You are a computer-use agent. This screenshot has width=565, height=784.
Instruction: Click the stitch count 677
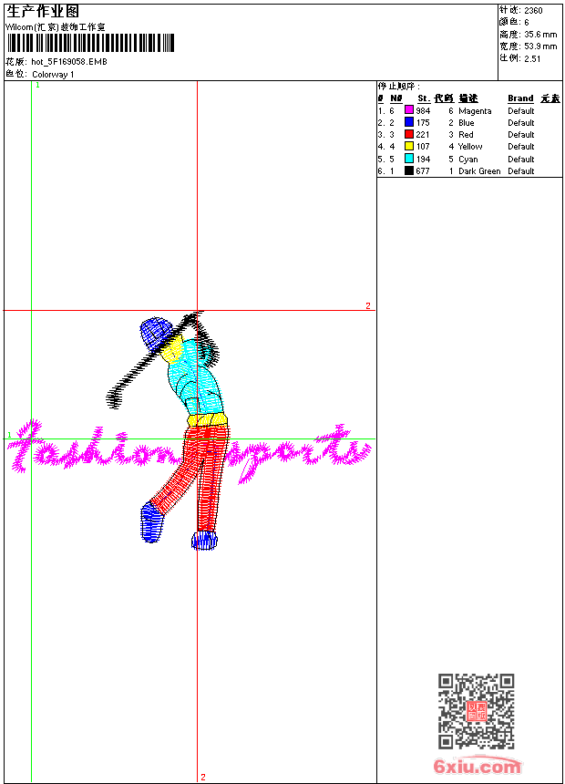click(423, 171)
